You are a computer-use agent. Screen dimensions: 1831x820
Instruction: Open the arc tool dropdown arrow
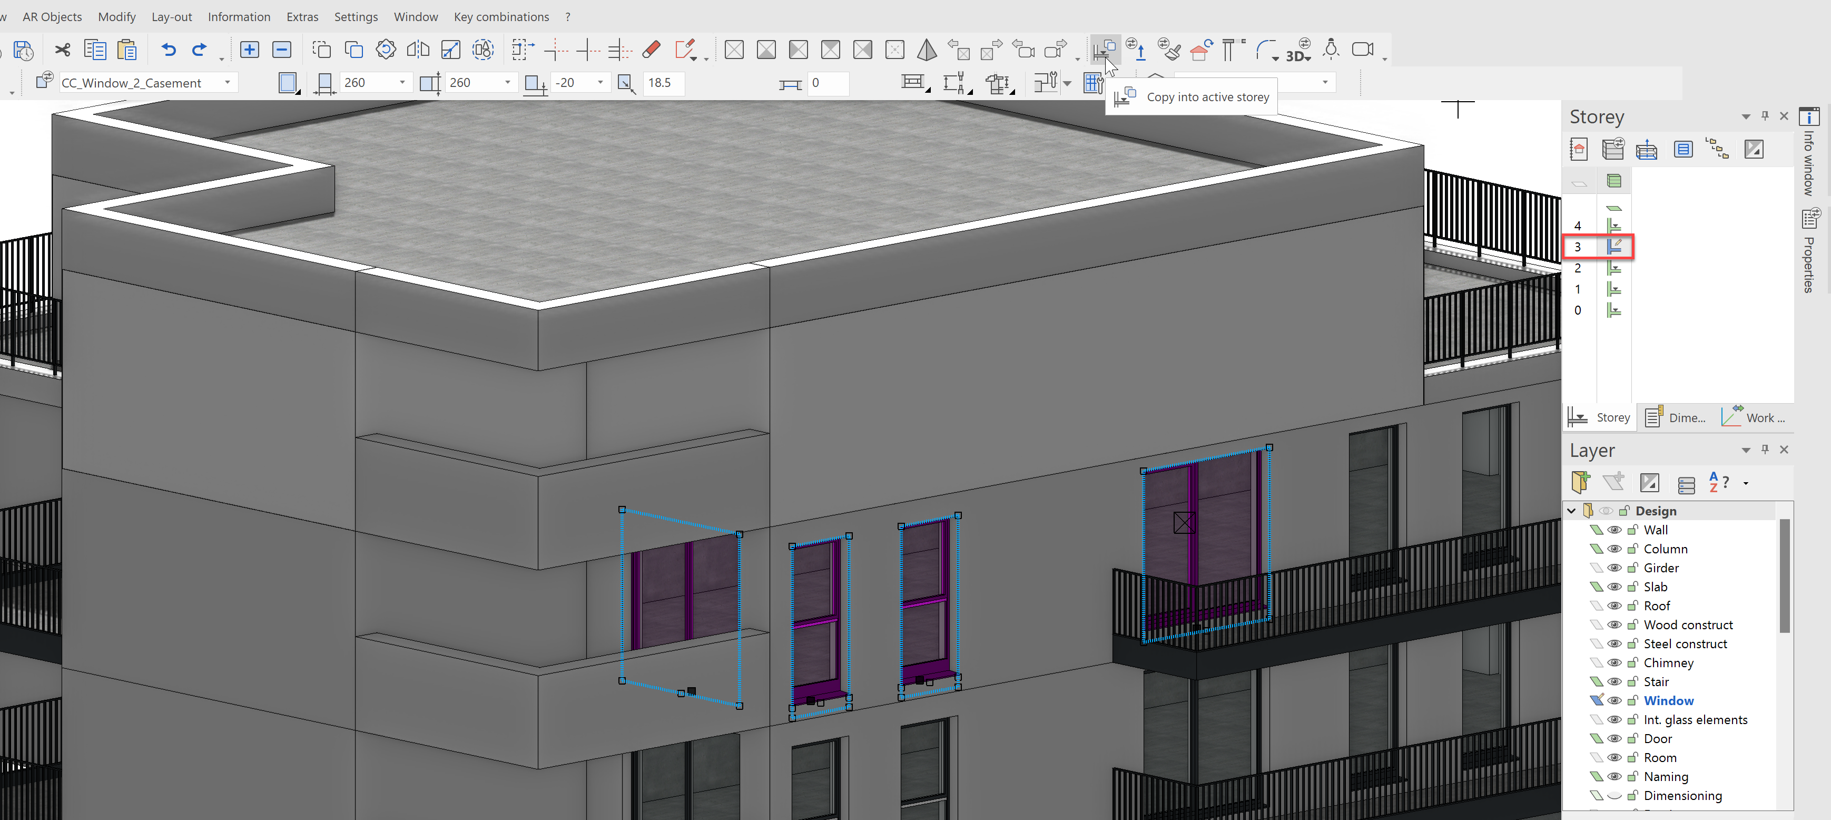[x=1275, y=58]
